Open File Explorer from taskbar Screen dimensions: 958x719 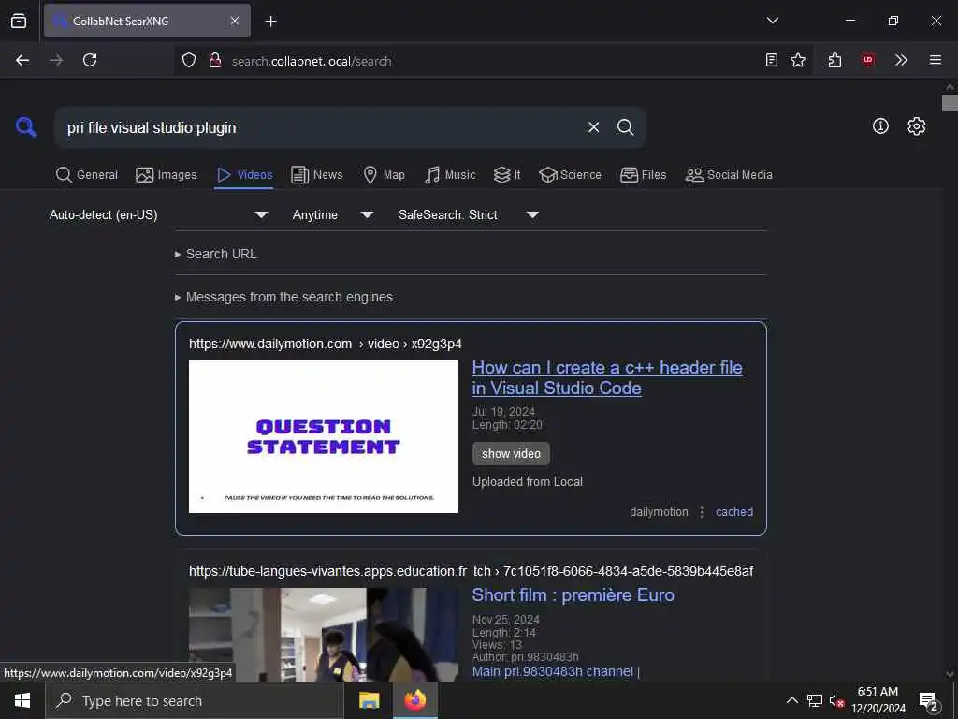369,700
